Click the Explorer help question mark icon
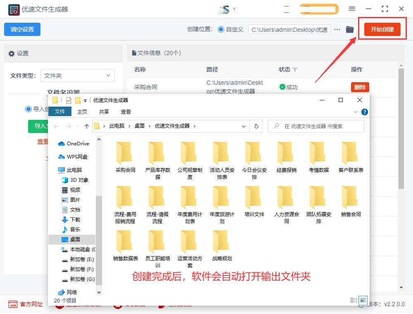This screenshot has width=413, height=314. (x=364, y=112)
